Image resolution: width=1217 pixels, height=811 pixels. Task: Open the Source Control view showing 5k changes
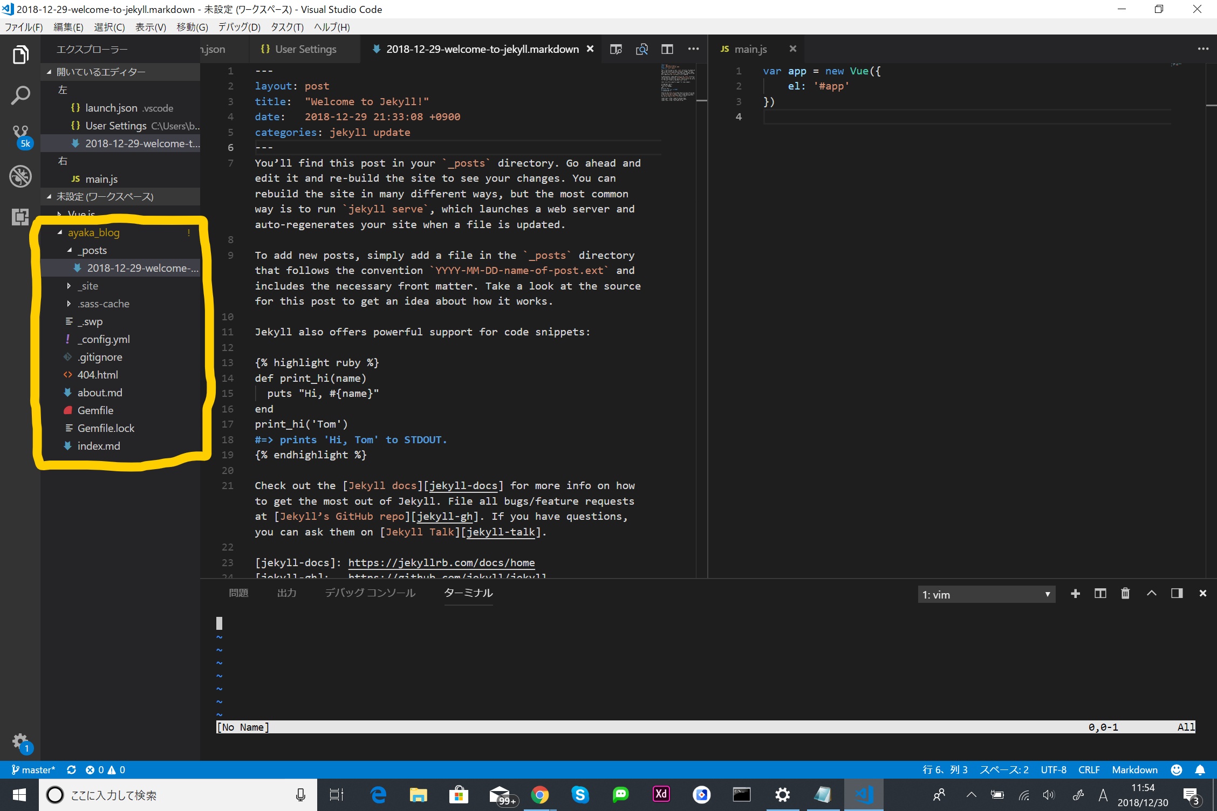point(20,134)
